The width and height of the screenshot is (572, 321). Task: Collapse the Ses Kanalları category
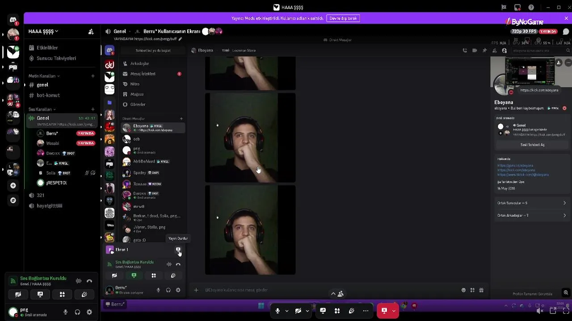pos(42,109)
